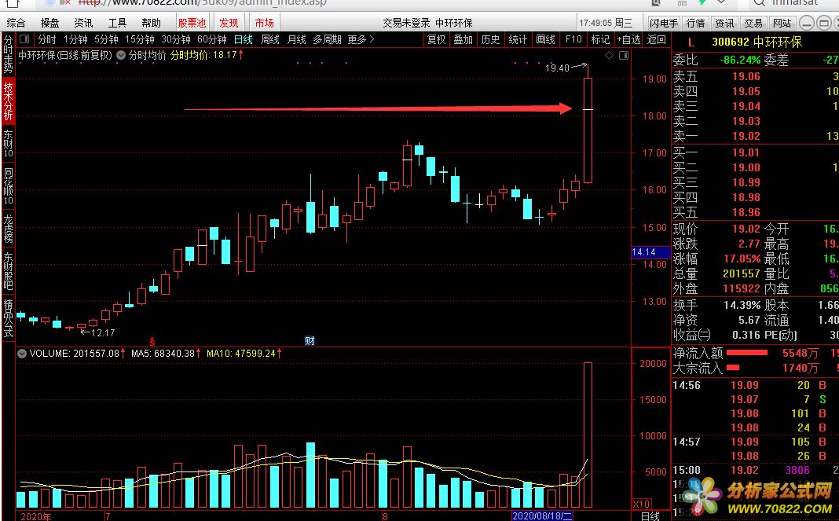
Task: Switch to the 周线 weekly period
Action: [270, 39]
